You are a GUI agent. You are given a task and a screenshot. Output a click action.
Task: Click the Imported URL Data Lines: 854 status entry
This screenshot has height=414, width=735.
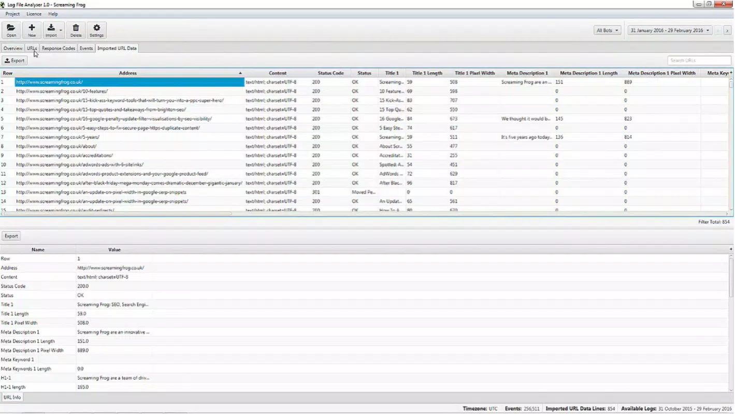pos(580,409)
